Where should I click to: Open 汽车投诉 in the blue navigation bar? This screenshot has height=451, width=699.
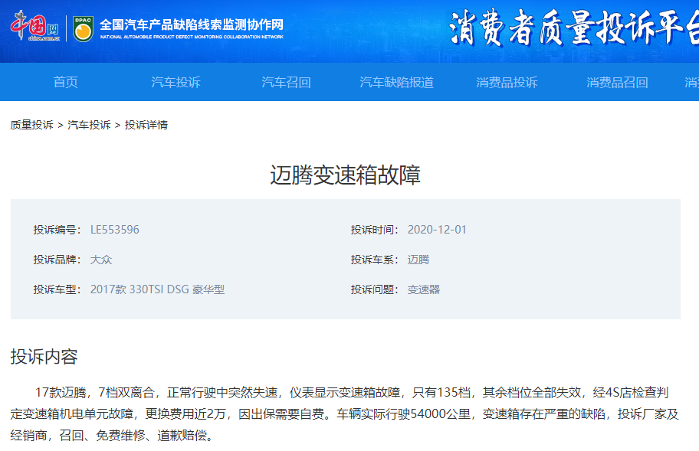pos(176,82)
